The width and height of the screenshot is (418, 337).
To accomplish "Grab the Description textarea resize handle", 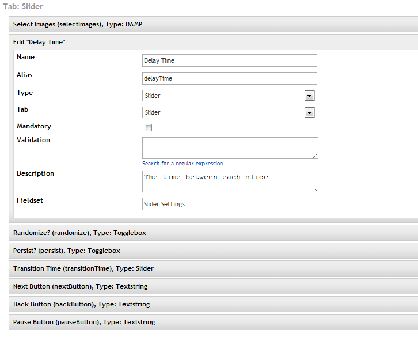I will coord(315,189).
